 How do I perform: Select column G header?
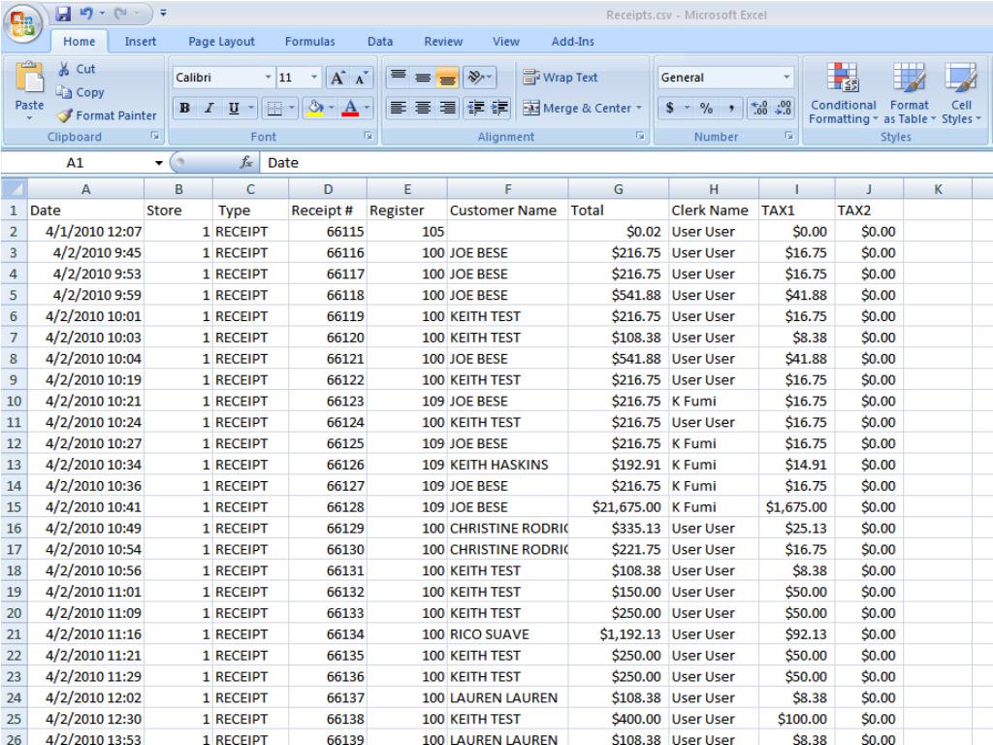click(618, 189)
